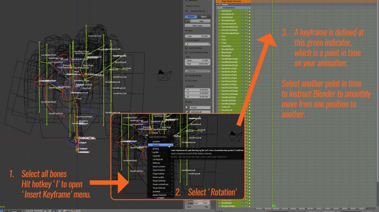This screenshot has width=379, height=212.
Task: Select the HandMiddle3Right channel name
Action: [229, 65]
